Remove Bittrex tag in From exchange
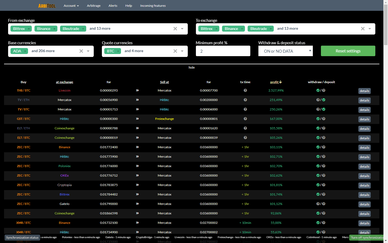Viewport: 388px width, 243px height. (x=29, y=29)
